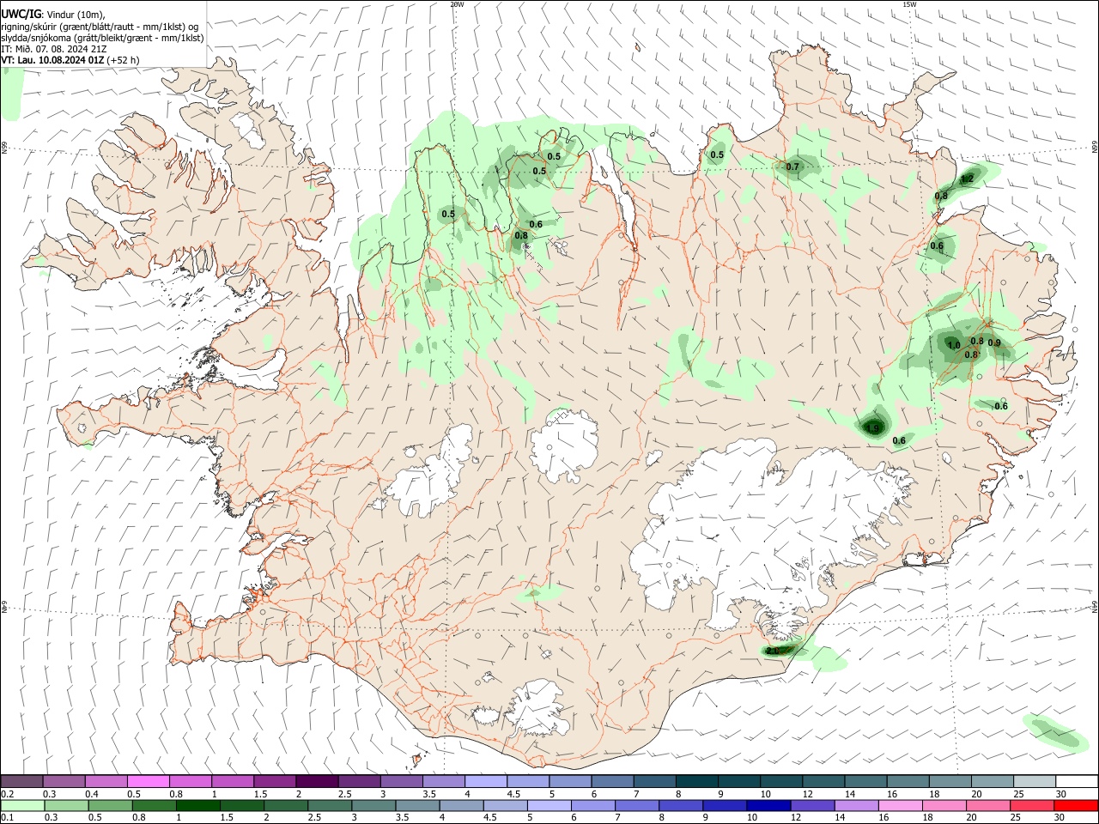Click the bright pink 0.5 swatch in the top legend row
The image size is (1099, 824).
pos(149,781)
